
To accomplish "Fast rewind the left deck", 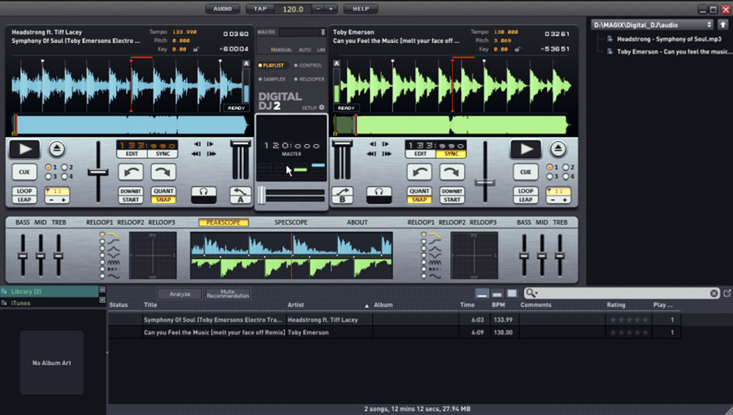I will pos(196,154).
